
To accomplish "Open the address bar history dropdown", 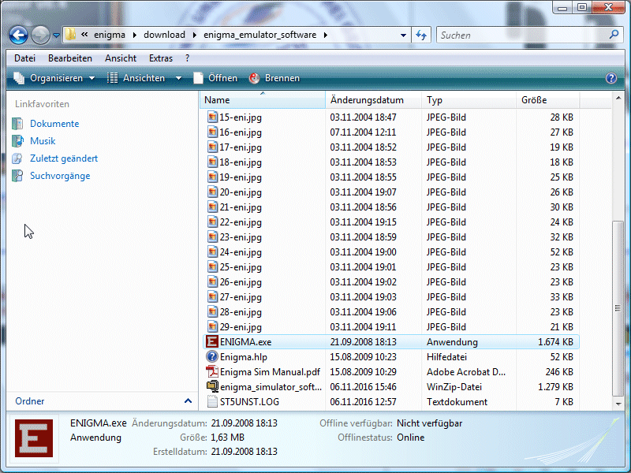I will coord(403,35).
